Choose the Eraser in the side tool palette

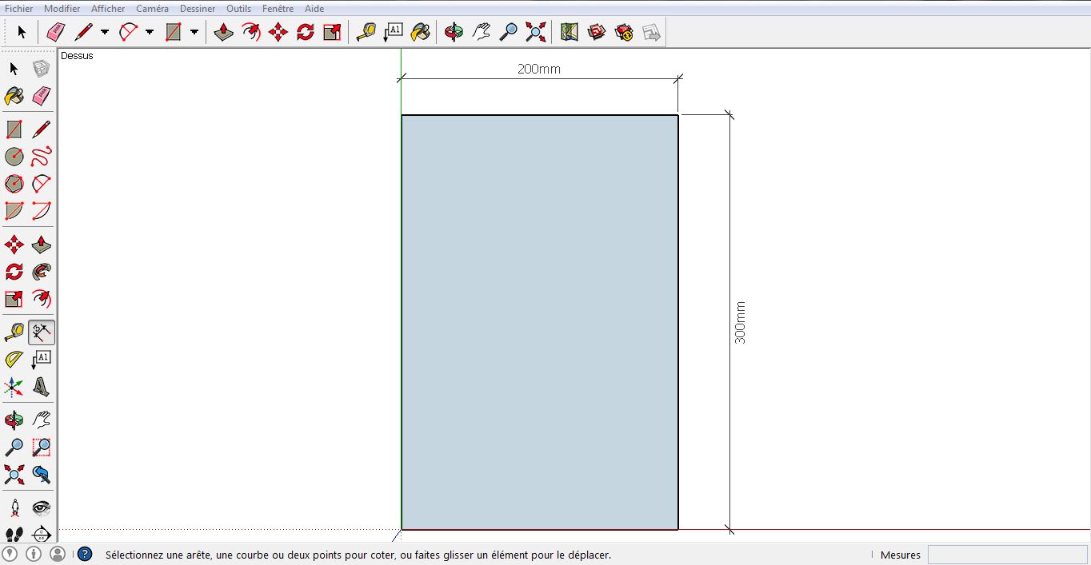click(42, 97)
